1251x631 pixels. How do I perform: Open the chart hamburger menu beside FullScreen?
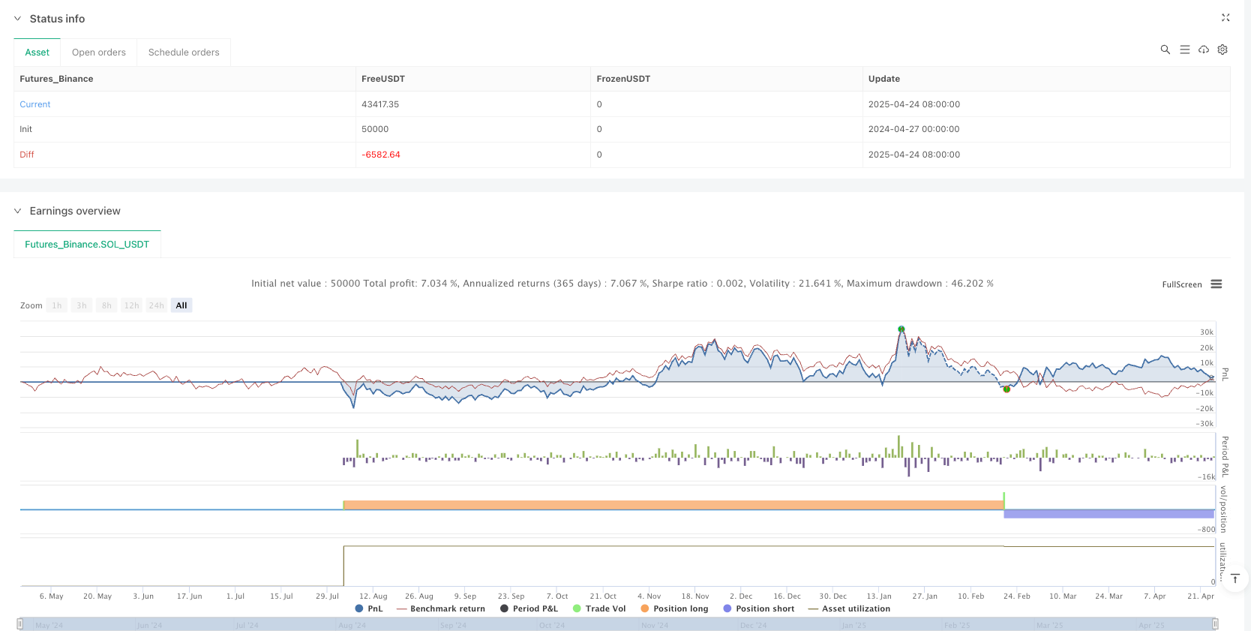pos(1216,284)
